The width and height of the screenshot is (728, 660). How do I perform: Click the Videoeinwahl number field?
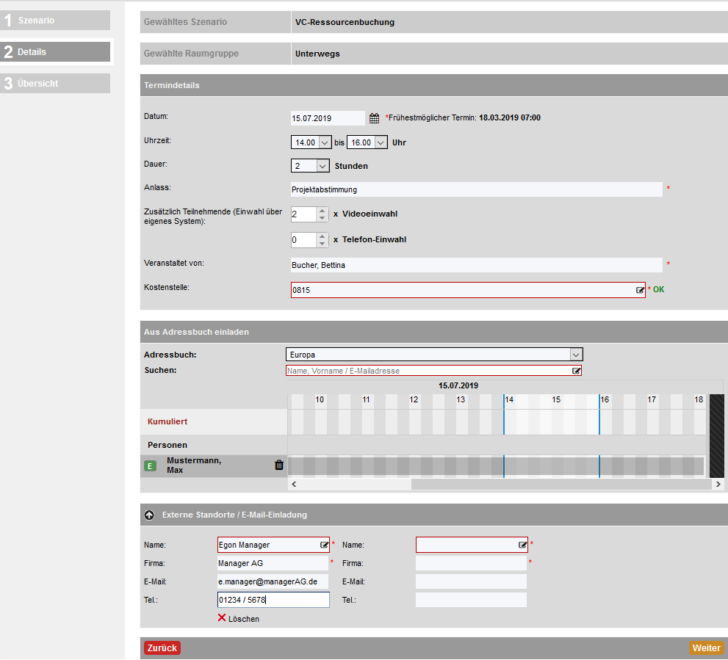[x=304, y=214]
